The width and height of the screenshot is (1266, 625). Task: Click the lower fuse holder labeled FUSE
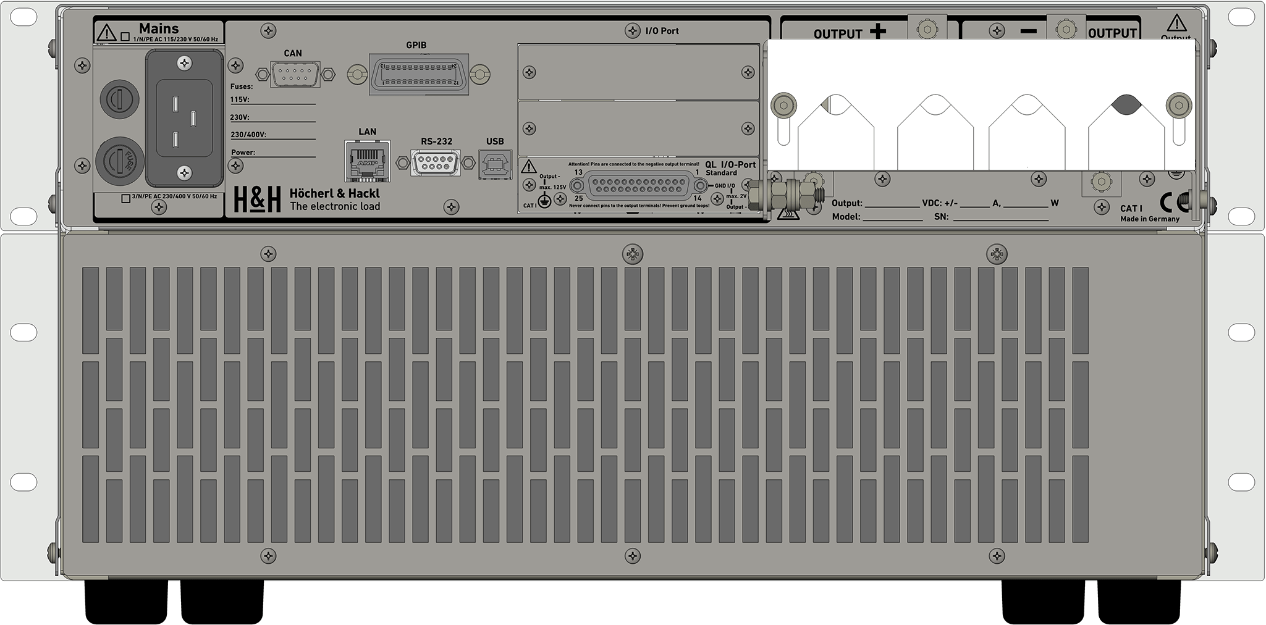click(x=120, y=161)
